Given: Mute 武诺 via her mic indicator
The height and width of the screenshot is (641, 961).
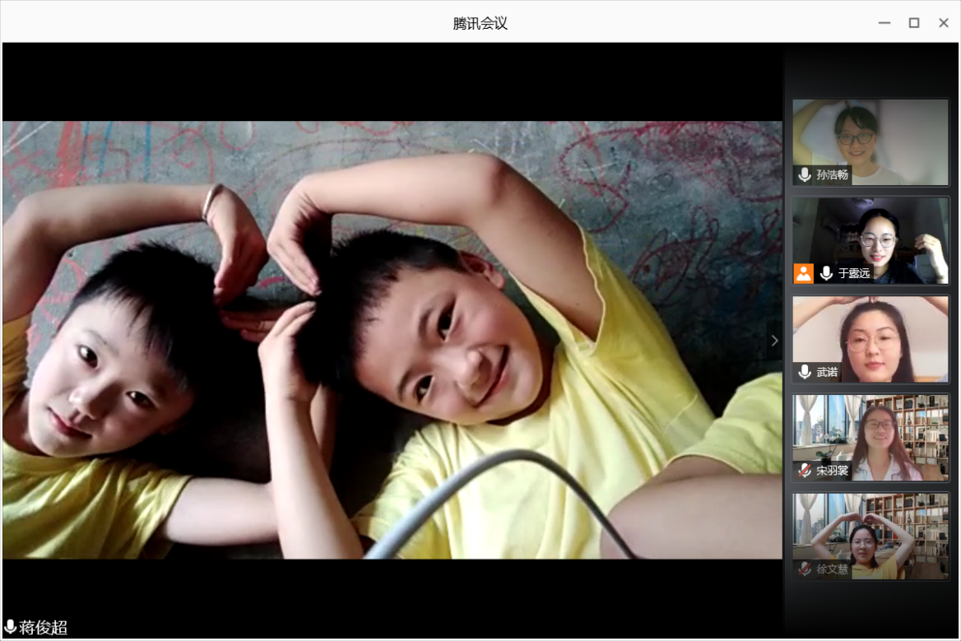Looking at the screenshot, I should 804,372.
